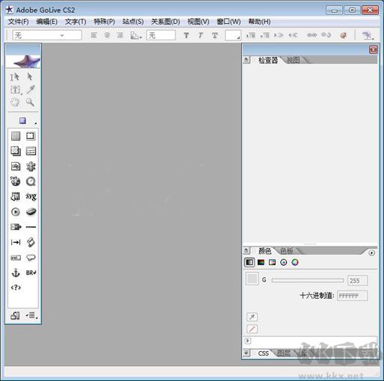Align text left in toolbar

pos(93,35)
